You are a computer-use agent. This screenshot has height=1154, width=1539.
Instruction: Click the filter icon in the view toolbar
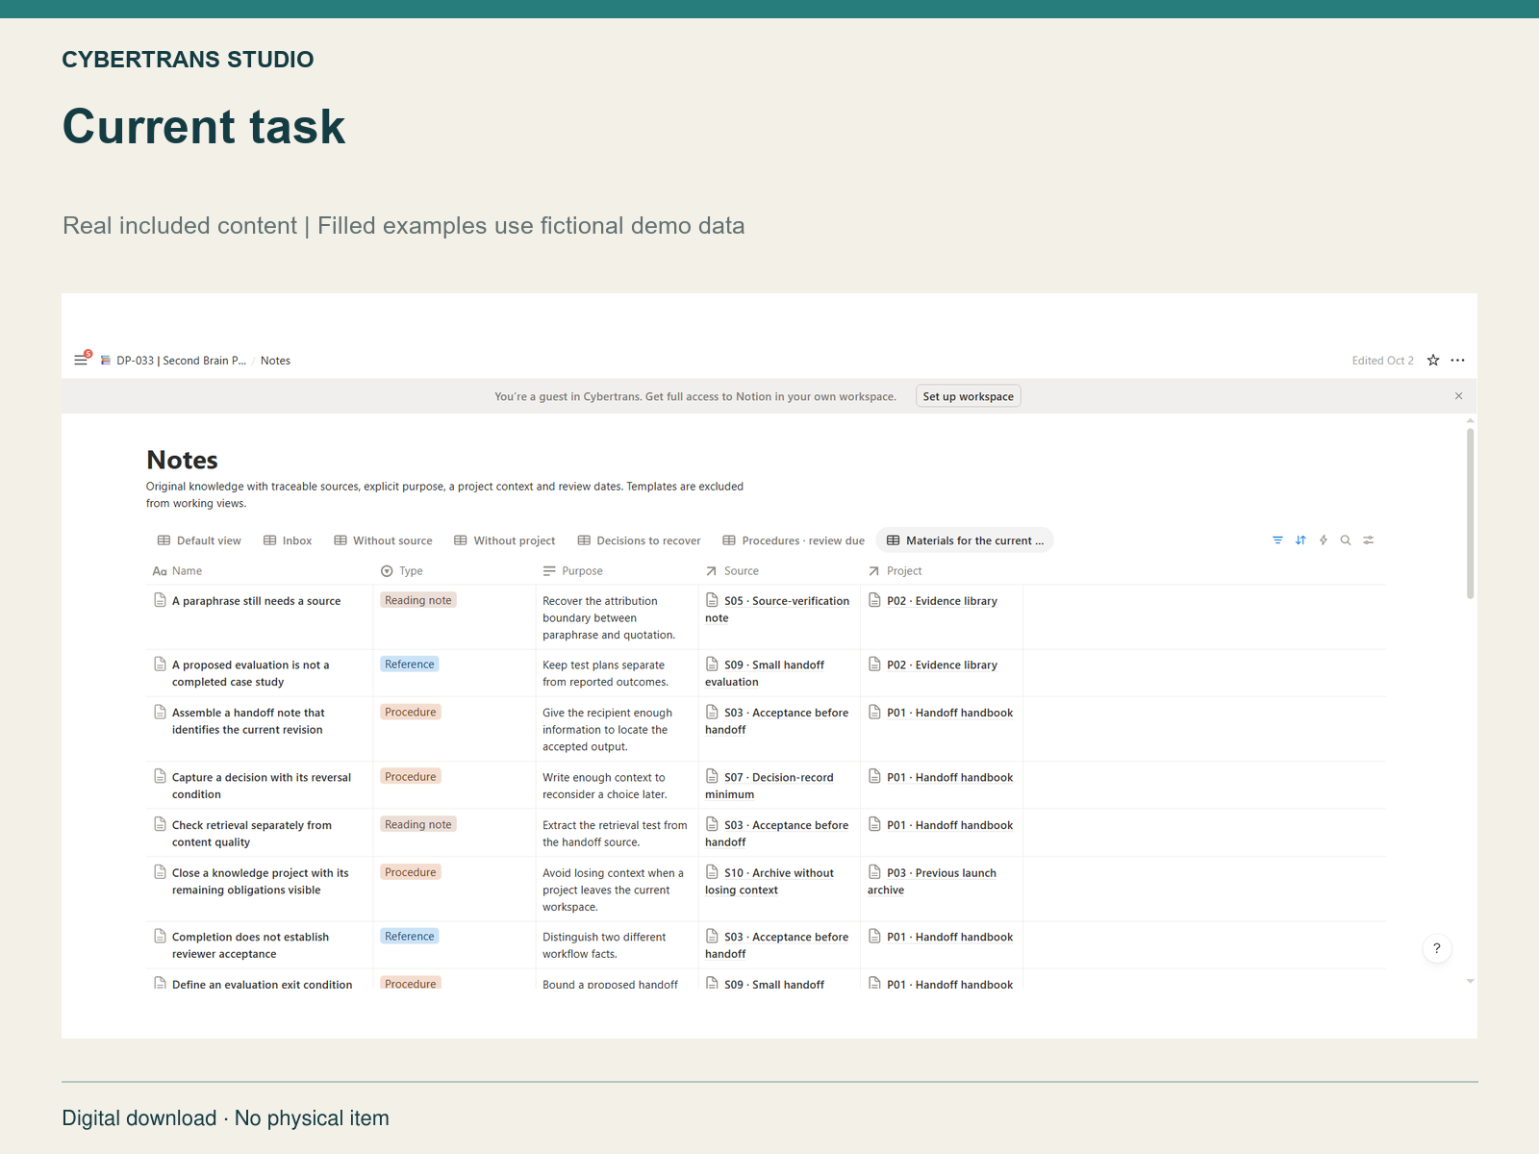(1277, 540)
